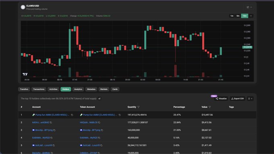Open the Analytics tab
The image size is (274, 154).
(x=78, y=89)
